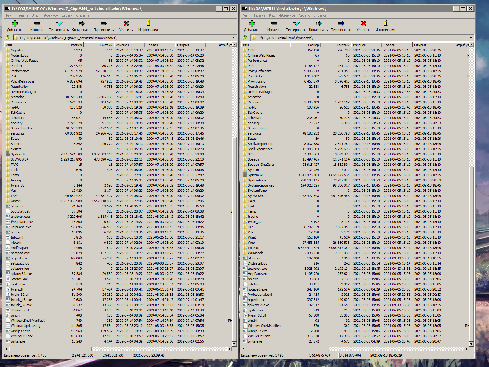Click Move (Переместить) icon in right window

341,24
